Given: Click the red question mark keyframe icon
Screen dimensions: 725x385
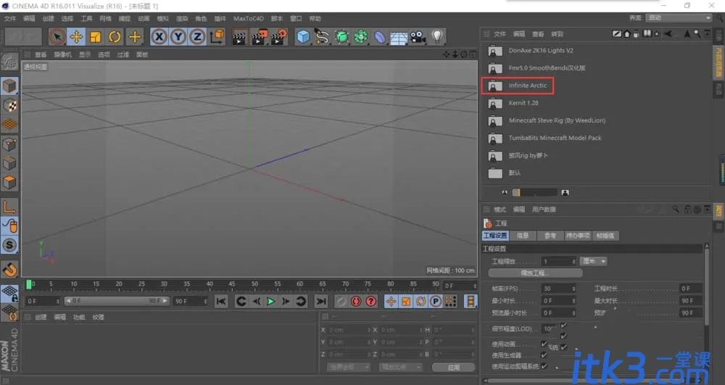Looking at the screenshot, I should [x=370, y=302].
